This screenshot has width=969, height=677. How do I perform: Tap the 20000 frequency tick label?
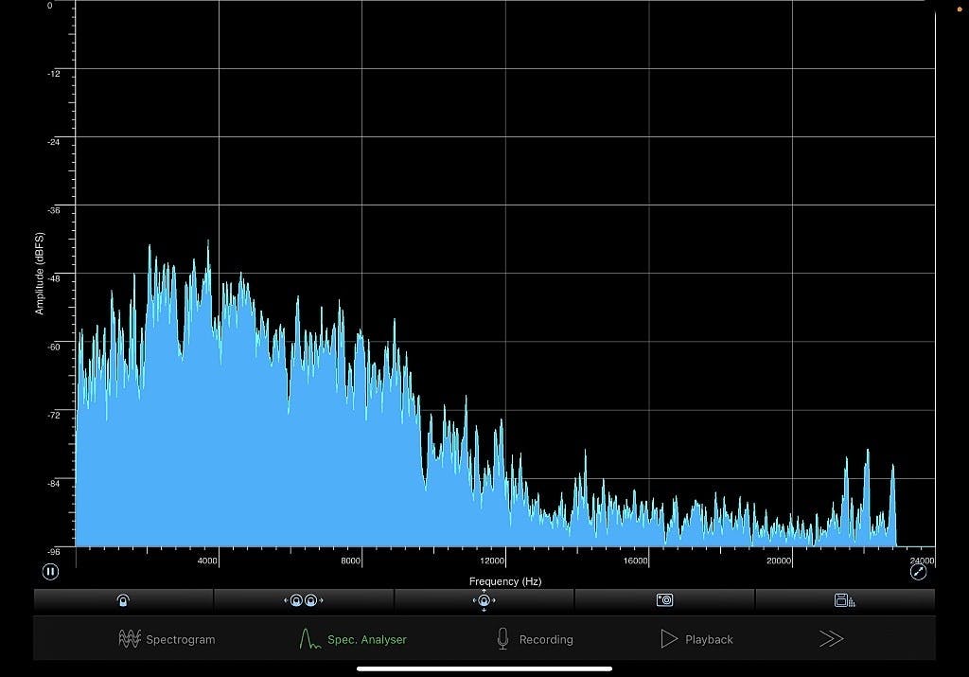click(779, 561)
